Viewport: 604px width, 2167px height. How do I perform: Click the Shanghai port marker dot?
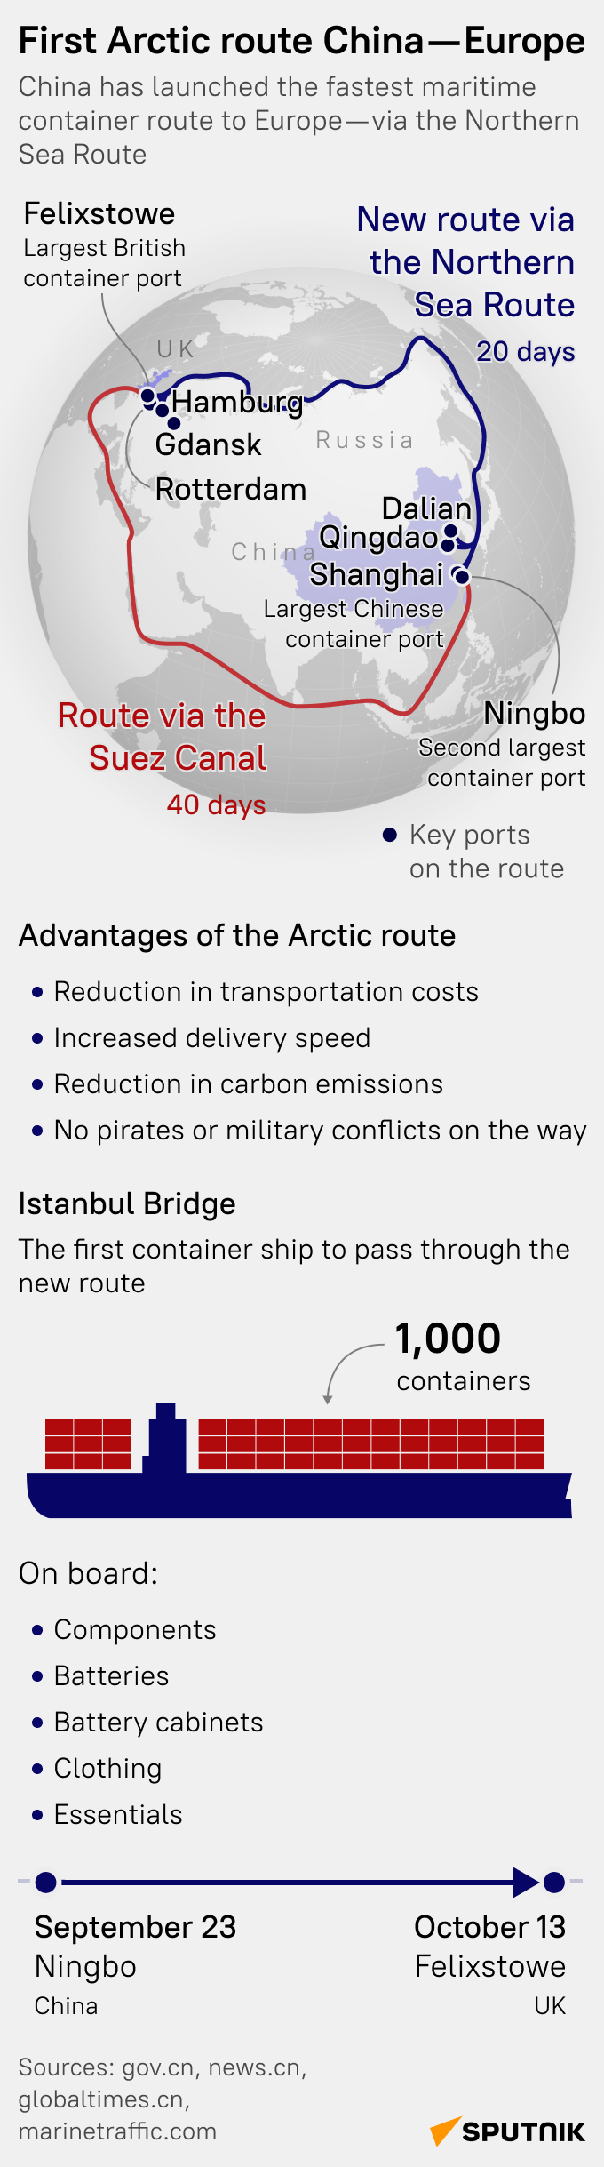click(461, 576)
